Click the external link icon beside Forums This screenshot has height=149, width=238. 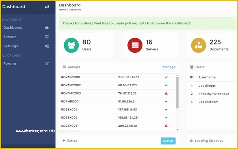click(x=47, y=64)
